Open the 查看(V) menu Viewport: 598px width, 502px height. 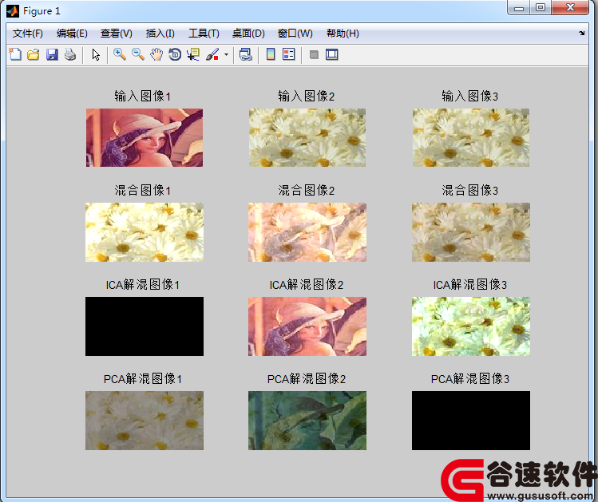116,34
